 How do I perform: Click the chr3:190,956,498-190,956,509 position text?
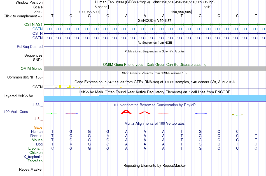(178, 2)
